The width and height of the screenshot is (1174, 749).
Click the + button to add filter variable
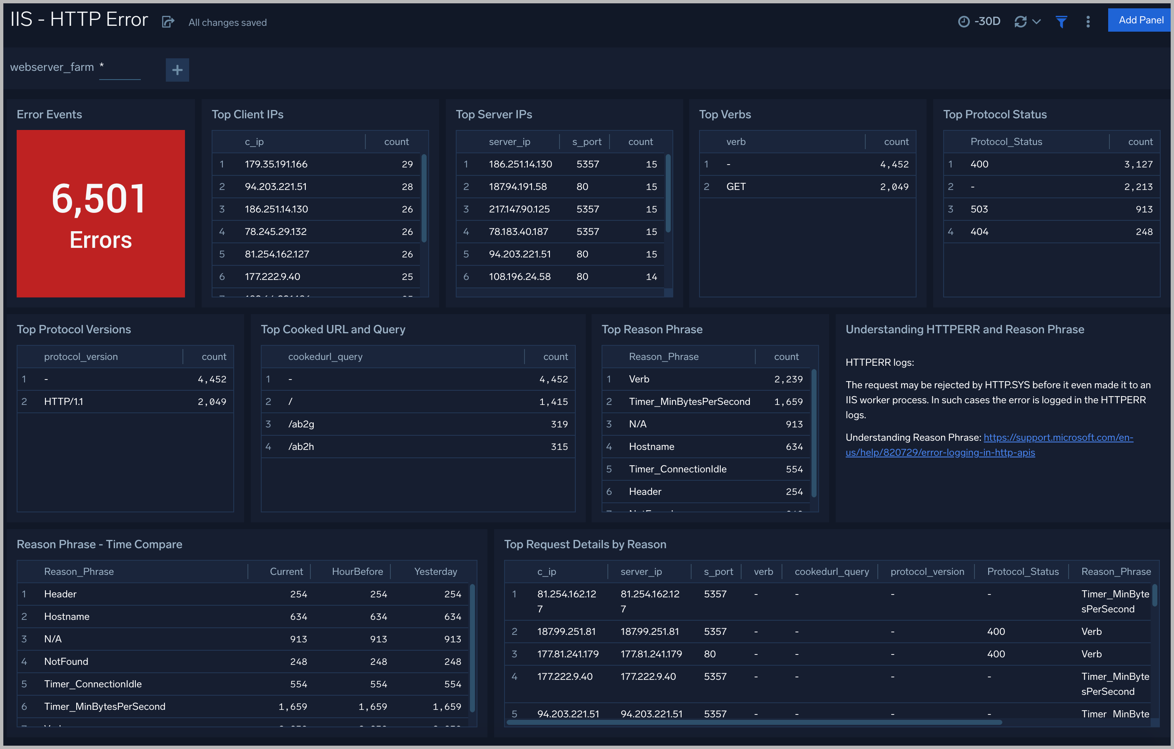pos(176,68)
